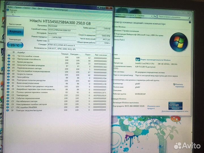Click the blue disk status orb beside Хорошо at top

coord(8,10)
